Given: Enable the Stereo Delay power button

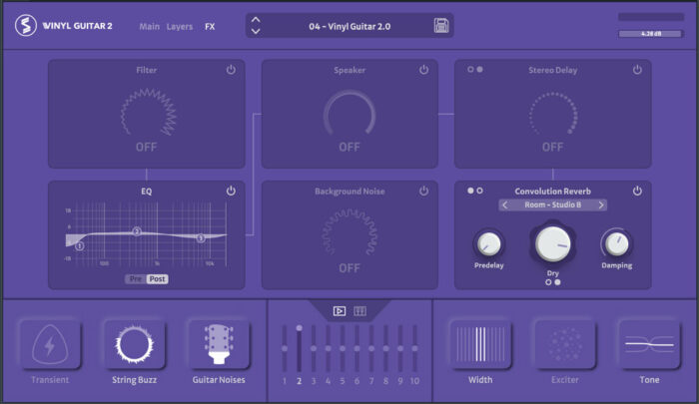Looking at the screenshot, I should click(637, 70).
